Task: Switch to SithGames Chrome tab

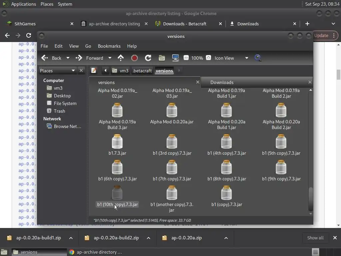Action: (x=40, y=24)
